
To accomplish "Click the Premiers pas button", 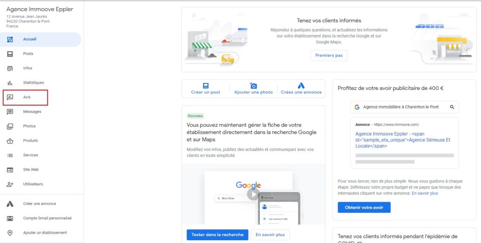I will 329,55.
